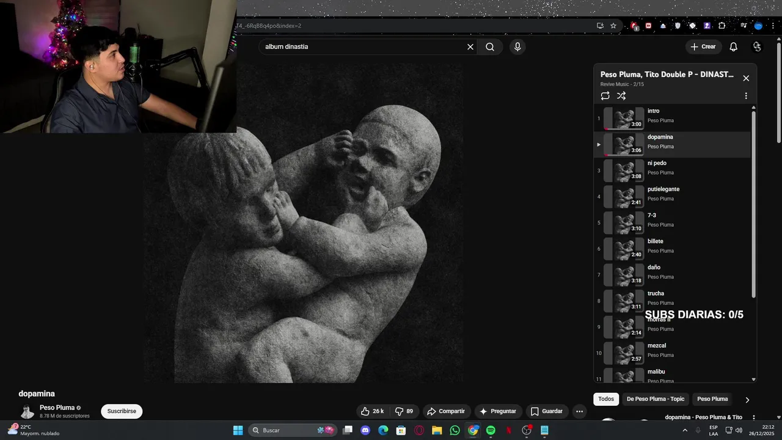782x440 pixels.
Task: Open Discord from the taskbar
Action: pos(365,430)
